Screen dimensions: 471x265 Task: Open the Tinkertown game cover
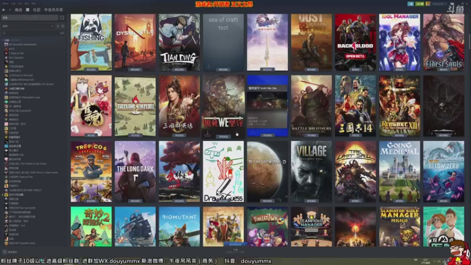point(267,227)
